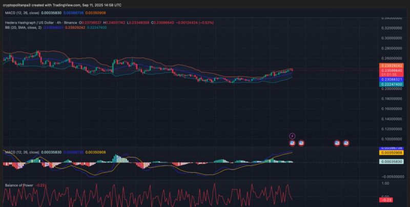Click the red 0.23586640 last price tag

391,70
